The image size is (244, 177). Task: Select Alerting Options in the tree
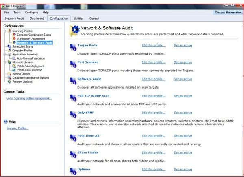coord(21,74)
